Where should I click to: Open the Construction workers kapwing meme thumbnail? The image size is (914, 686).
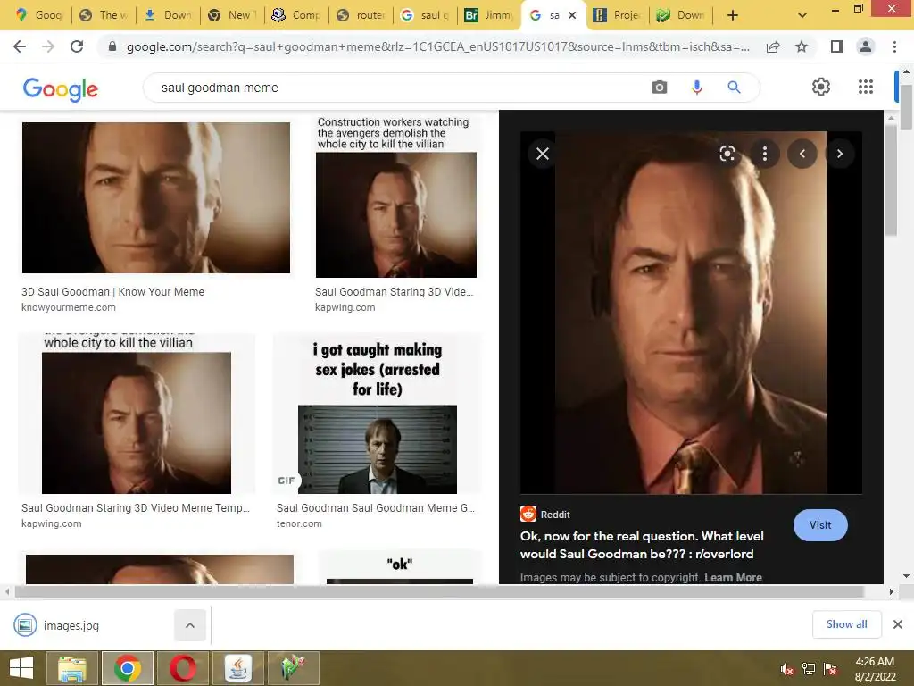(x=395, y=197)
